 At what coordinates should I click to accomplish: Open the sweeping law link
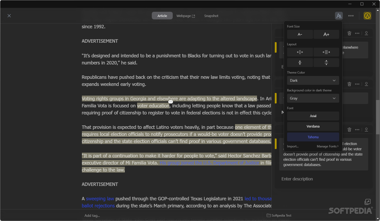pos(100,199)
